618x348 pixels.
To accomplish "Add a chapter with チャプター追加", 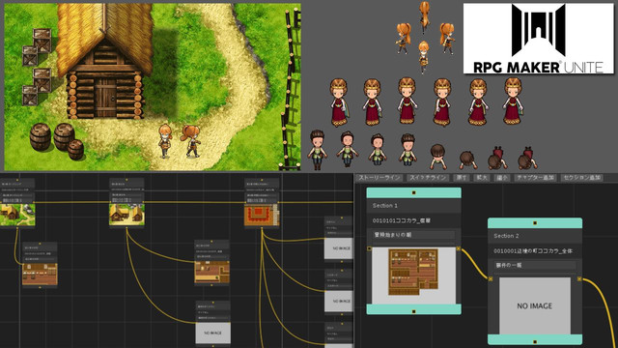I will pyautogui.click(x=535, y=178).
